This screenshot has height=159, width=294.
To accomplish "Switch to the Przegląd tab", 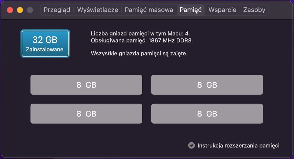I will click(57, 10).
